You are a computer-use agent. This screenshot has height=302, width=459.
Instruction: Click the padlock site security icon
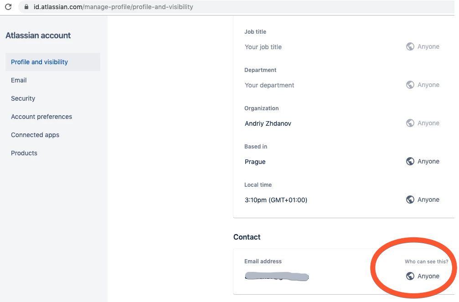(x=26, y=7)
